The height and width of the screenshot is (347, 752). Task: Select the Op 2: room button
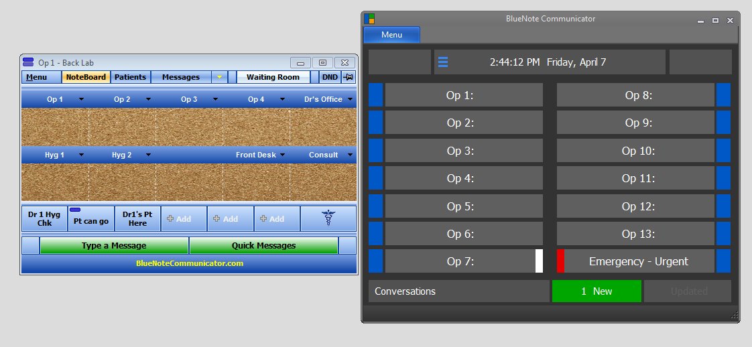[x=464, y=123]
